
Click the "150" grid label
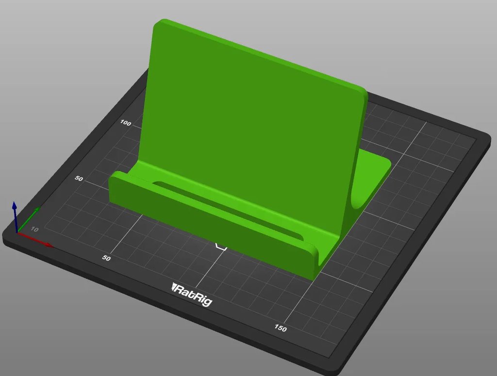(280, 328)
